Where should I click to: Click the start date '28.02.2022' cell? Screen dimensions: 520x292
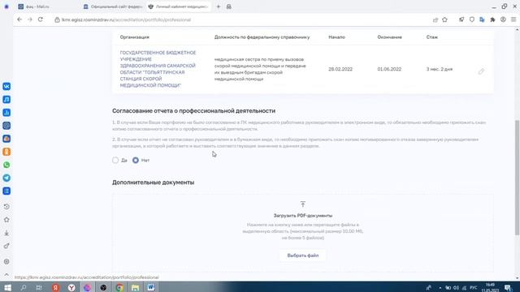pos(340,69)
